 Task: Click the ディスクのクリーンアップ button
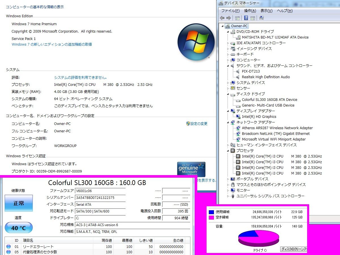[294, 249]
